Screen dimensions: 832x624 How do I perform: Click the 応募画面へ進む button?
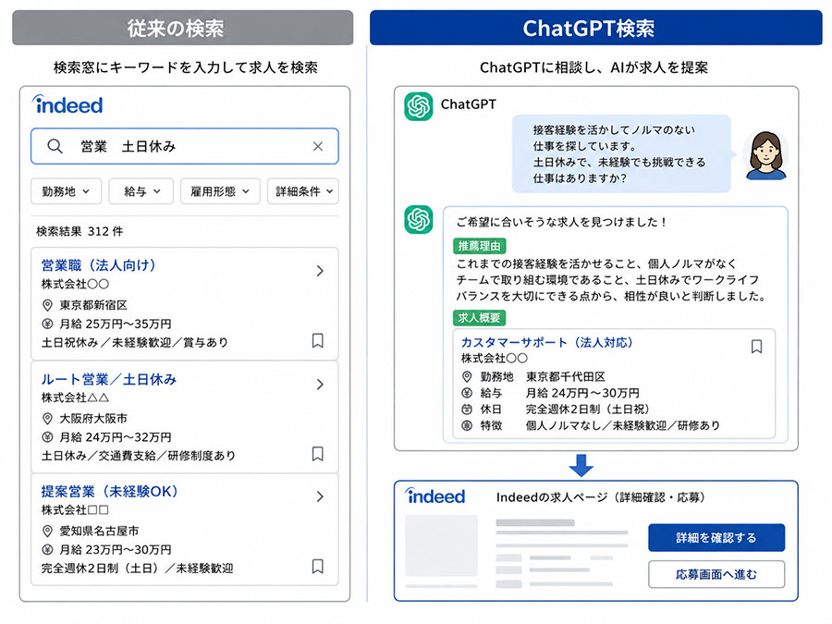coord(716,574)
